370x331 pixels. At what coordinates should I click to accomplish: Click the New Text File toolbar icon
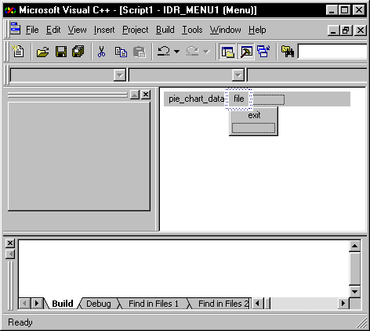tap(18, 52)
